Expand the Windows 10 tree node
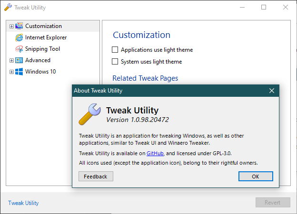 (11, 72)
